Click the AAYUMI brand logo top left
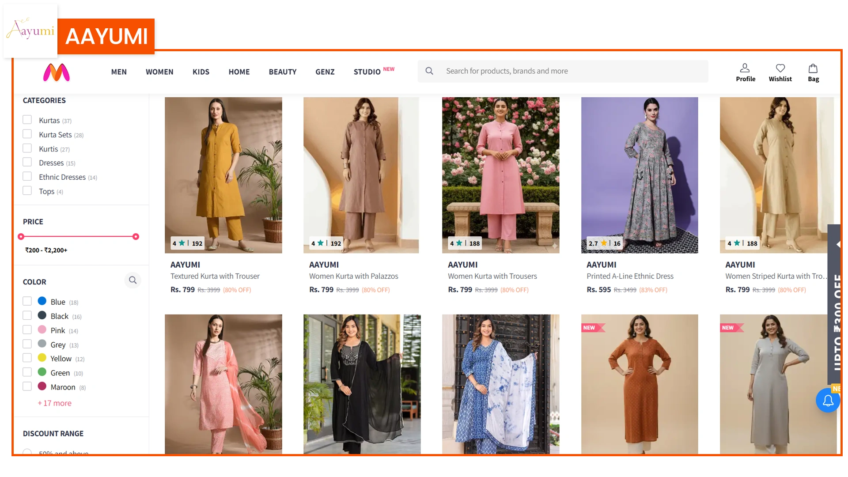Image resolution: width=848 pixels, height=477 pixels. click(30, 31)
